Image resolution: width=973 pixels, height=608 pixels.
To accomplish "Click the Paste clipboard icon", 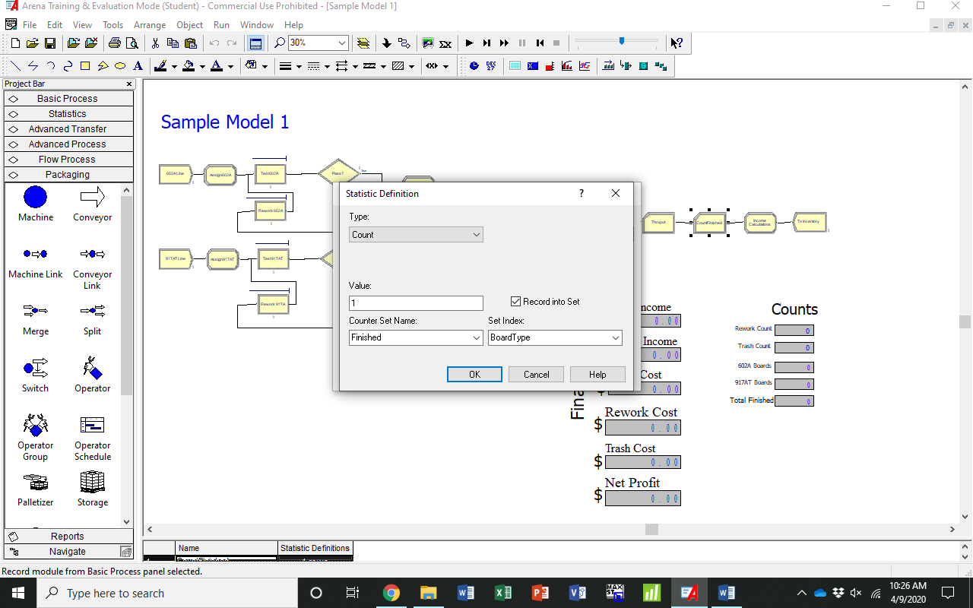I will [191, 43].
